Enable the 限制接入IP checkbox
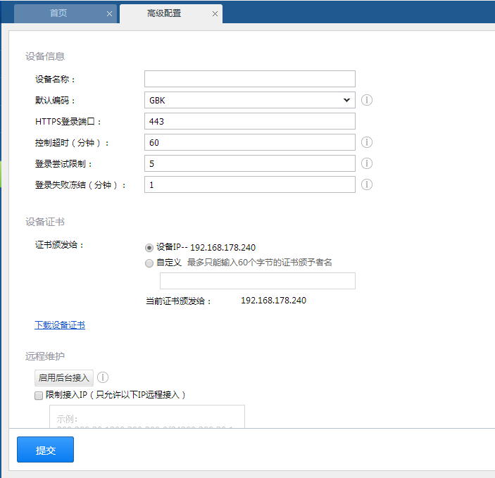495x478 pixels. (x=39, y=396)
